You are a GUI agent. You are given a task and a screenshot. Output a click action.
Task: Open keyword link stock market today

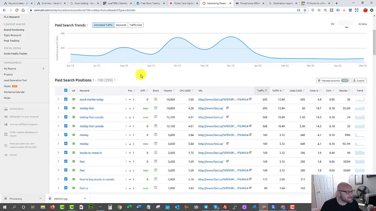92,99
